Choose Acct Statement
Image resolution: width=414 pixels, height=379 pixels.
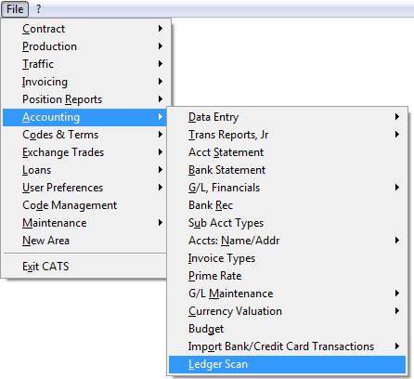tap(287, 152)
